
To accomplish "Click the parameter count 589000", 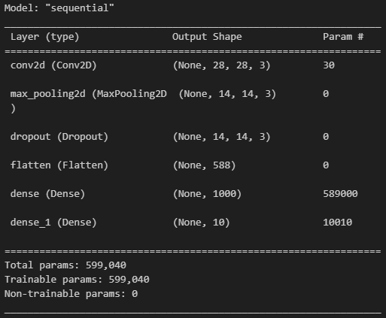I will (x=340, y=194).
